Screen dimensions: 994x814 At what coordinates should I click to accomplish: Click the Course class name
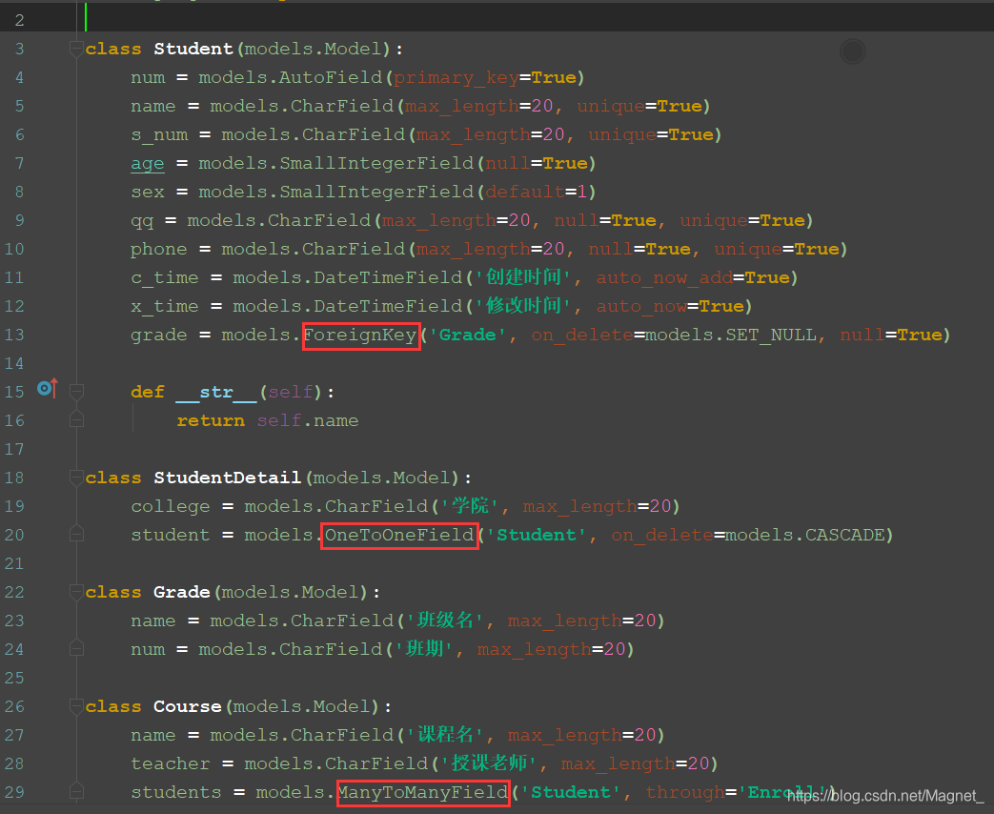point(187,706)
